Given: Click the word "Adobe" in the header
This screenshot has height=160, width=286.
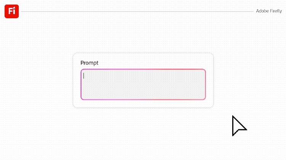Looking at the screenshot, I should click(x=262, y=11).
